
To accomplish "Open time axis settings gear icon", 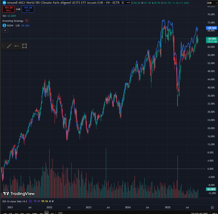I will [x=212, y=207].
